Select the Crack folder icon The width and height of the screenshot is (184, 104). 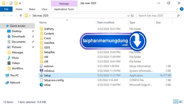[x=42, y=38]
